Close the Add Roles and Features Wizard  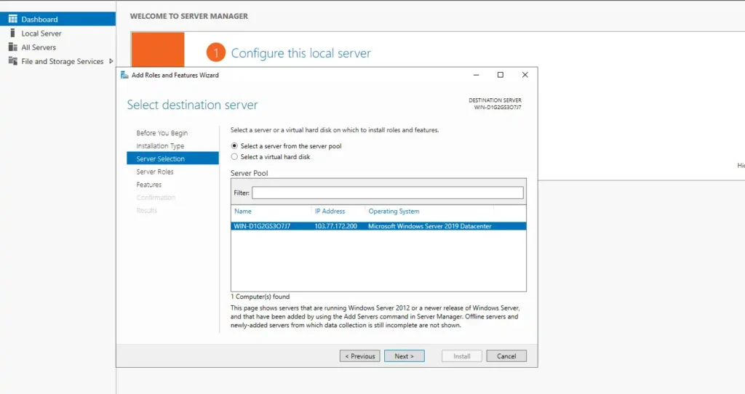click(525, 75)
